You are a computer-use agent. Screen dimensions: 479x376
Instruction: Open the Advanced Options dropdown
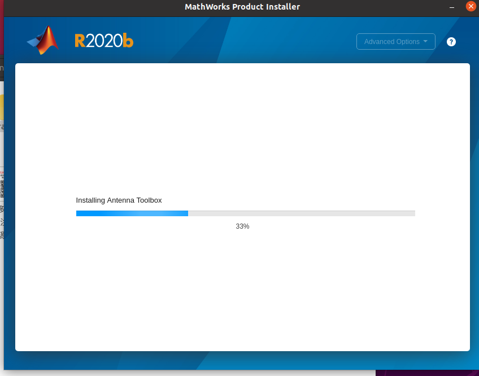point(395,42)
